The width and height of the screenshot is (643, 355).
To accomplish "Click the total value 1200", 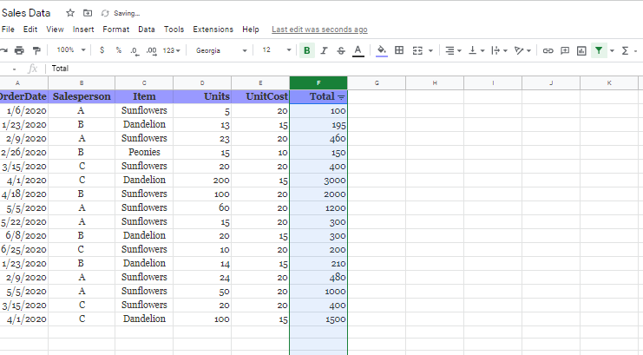I will click(x=318, y=207).
